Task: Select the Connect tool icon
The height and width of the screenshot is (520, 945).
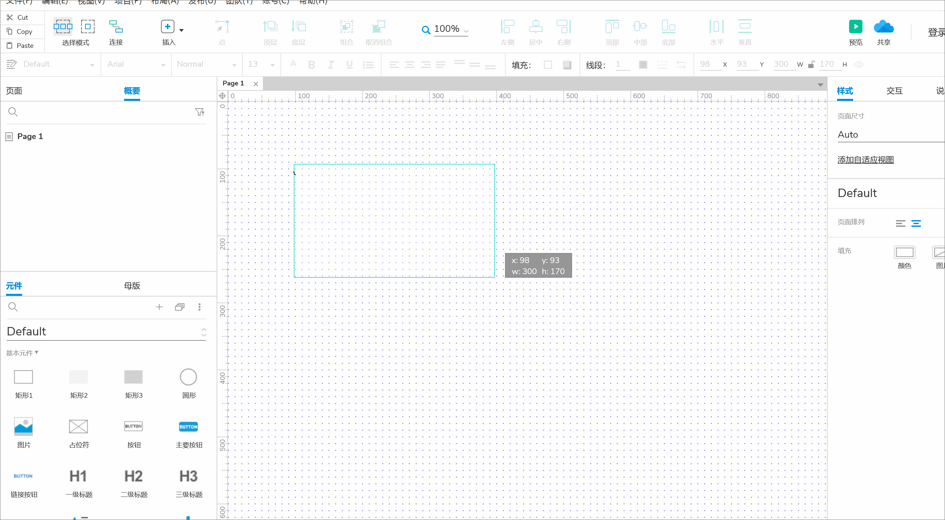Action: pyautogui.click(x=116, y=27)
